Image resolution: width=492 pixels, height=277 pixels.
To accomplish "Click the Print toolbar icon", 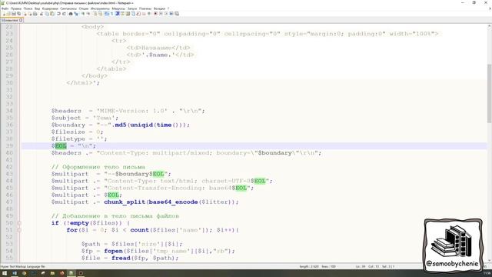I will pos(35,14).
